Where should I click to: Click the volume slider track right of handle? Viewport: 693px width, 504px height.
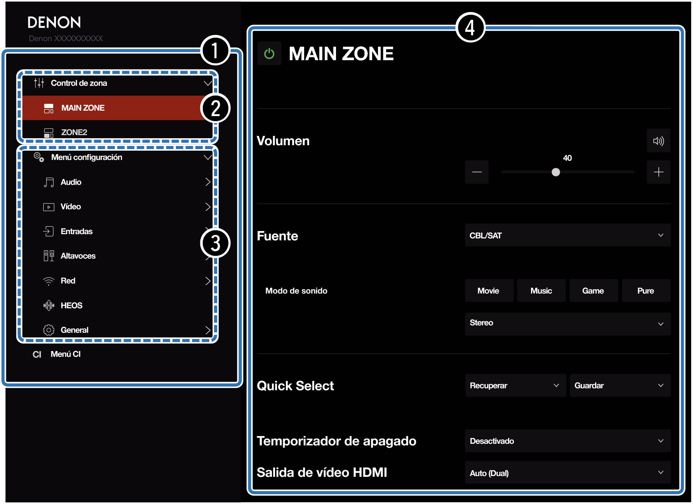(x=597, y=172)
